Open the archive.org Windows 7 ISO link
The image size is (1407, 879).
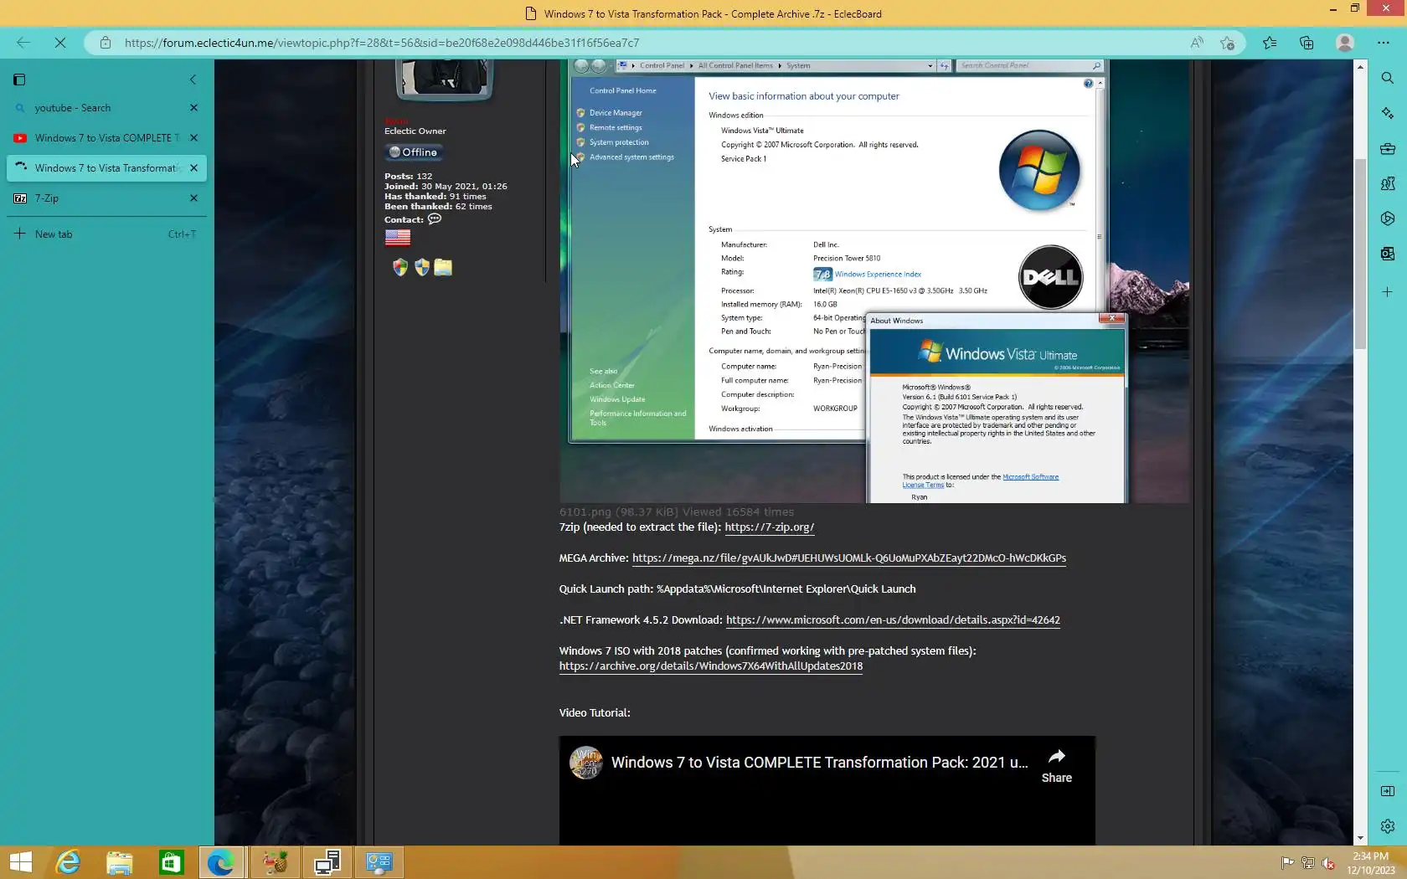click(x=711, y=666)
